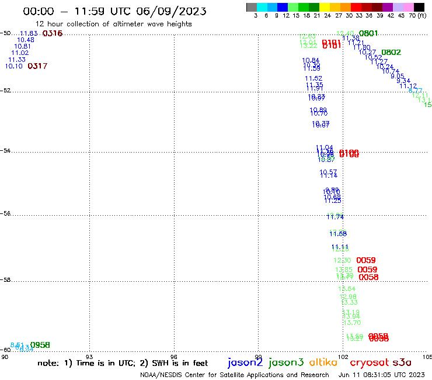Click the time label '0317'

click(x=37, y=66)
